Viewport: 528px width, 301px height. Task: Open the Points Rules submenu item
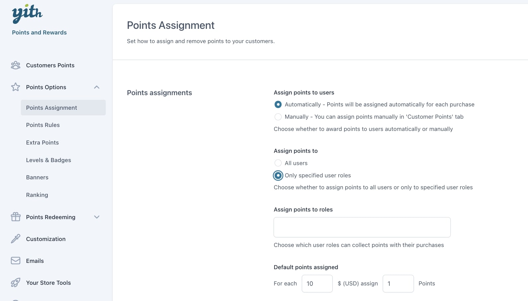pyautogui.click(x=43, y=125)
